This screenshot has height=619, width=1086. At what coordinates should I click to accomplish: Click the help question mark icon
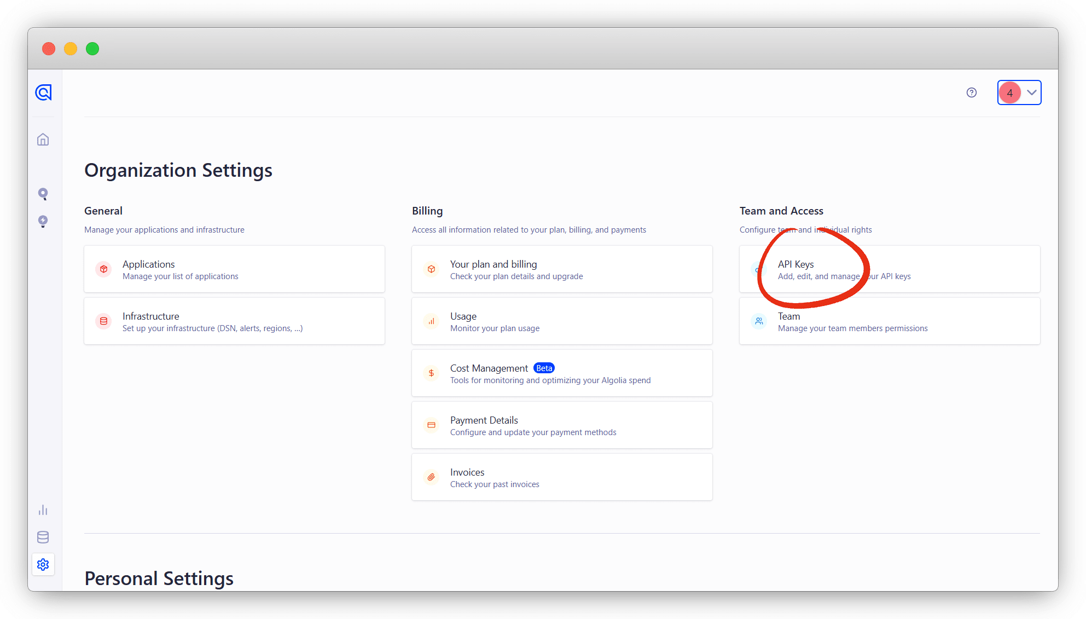[x=971, y=92]
